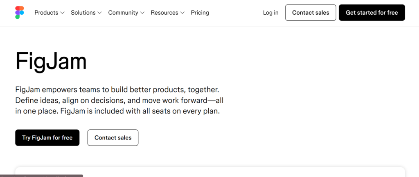Open the Resources menu

coord(164,13)
